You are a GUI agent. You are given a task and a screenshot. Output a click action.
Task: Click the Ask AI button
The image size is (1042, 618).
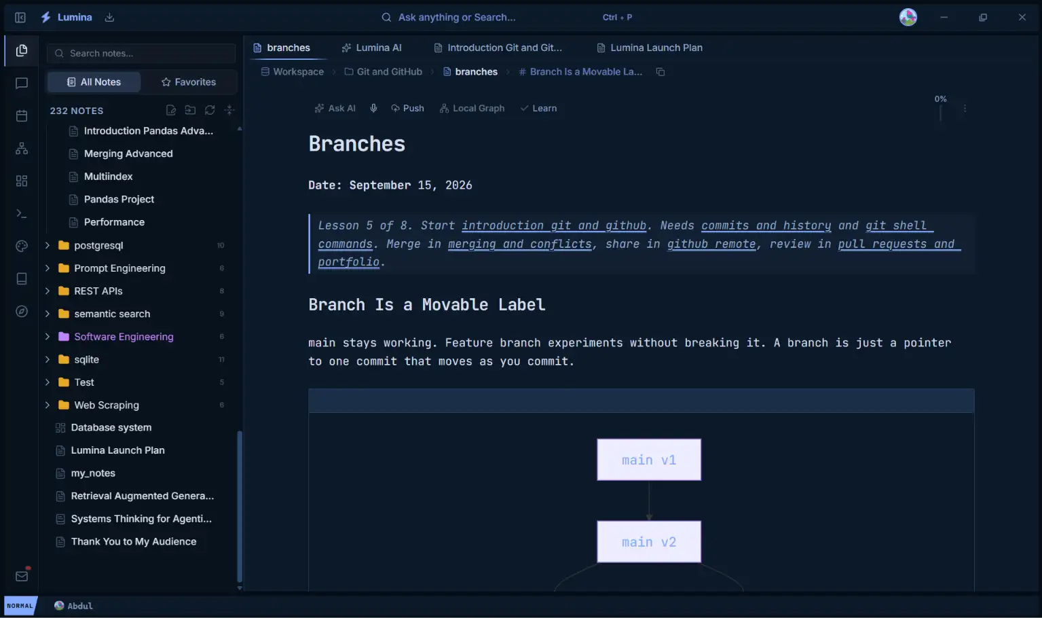click(x=335, y=108)
